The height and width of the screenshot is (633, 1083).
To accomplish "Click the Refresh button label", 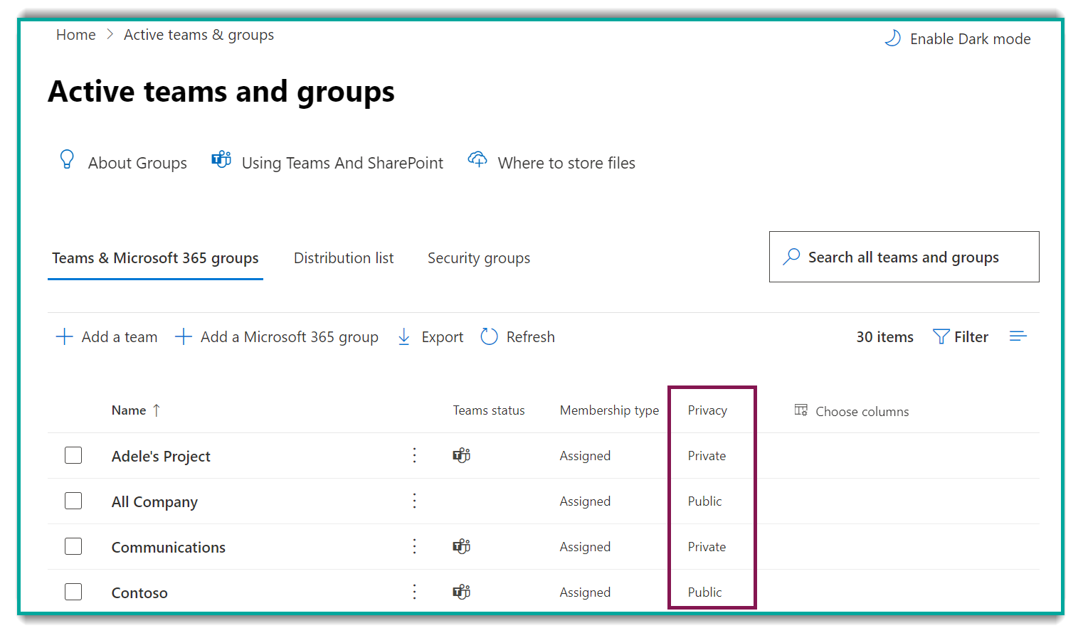I will tap(530, 337).
